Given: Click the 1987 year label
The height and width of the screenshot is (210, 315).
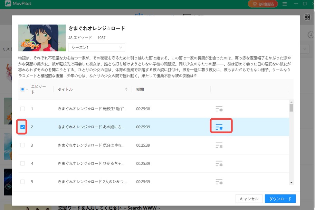Looking at the screenshot, I should (x=102, y=38).
